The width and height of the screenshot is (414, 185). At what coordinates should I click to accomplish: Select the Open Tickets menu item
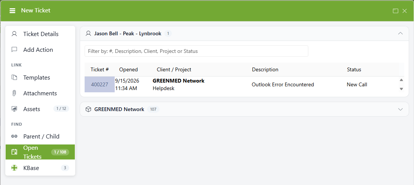click(40, 152)
